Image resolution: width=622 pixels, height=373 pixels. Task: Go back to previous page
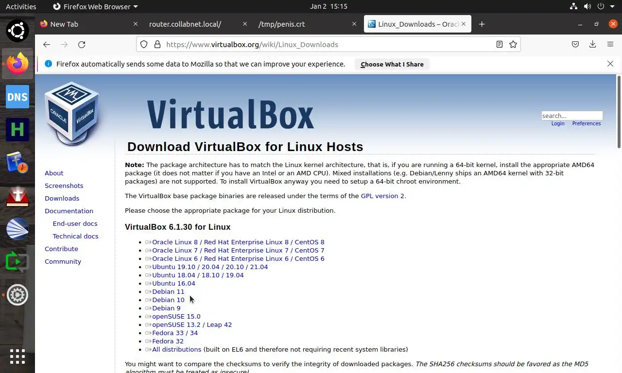click(47, 44)
